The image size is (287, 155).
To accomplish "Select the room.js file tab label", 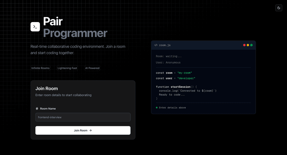I will coord(165,45).
